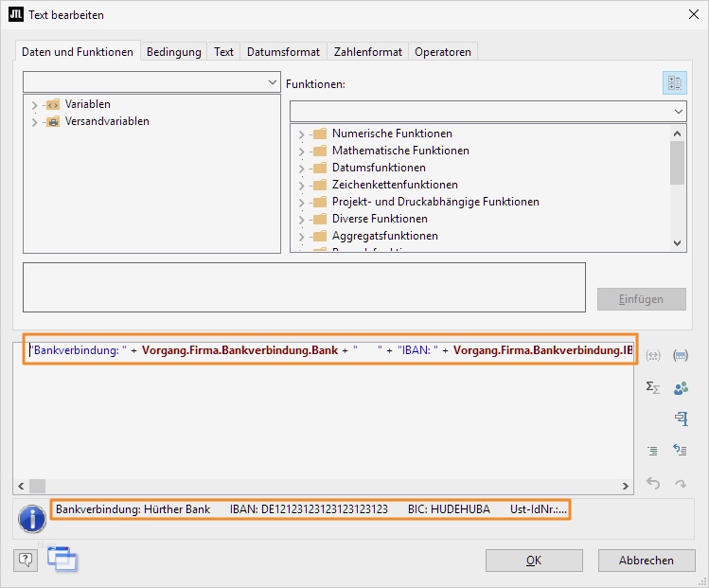Click the users/group variables icon
709x588 pixels.
coord(681,388)
